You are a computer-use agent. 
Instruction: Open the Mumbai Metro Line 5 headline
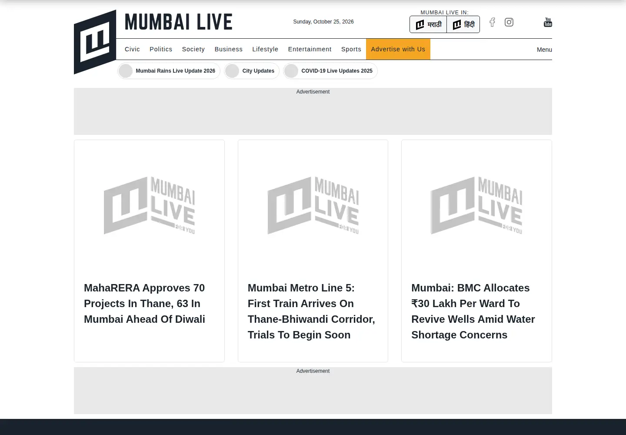tap(311, 311)
